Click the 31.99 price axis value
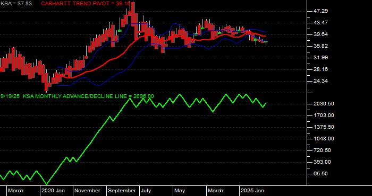Image resolution: width=372 pixels, height=196 pixels. point(321,58)
